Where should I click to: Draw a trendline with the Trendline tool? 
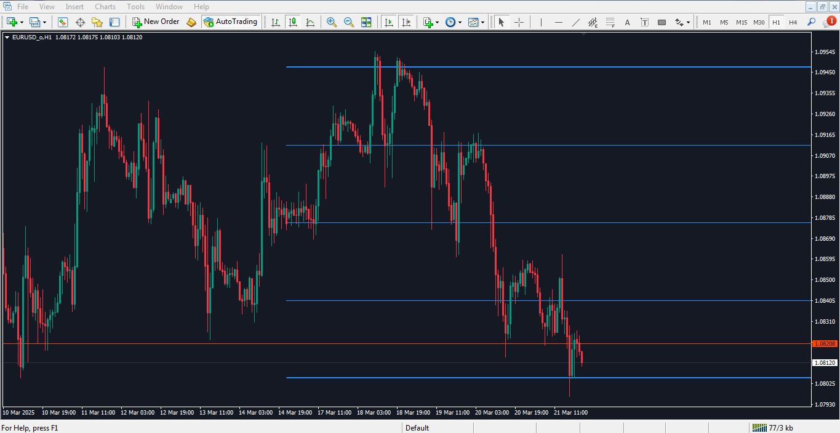575,22
